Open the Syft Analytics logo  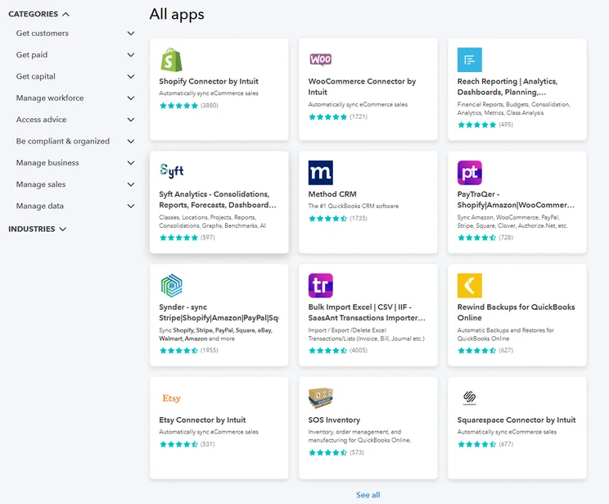tap(172, 170)
